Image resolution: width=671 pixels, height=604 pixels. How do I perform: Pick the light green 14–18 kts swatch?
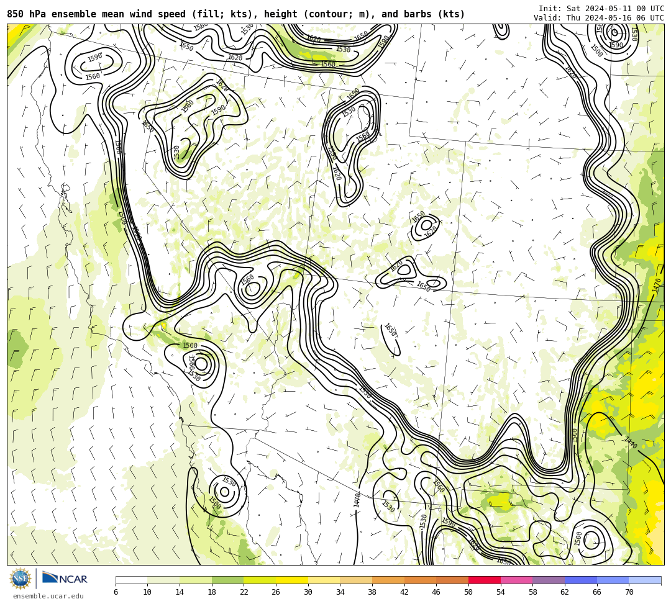[x=196, y=580]
